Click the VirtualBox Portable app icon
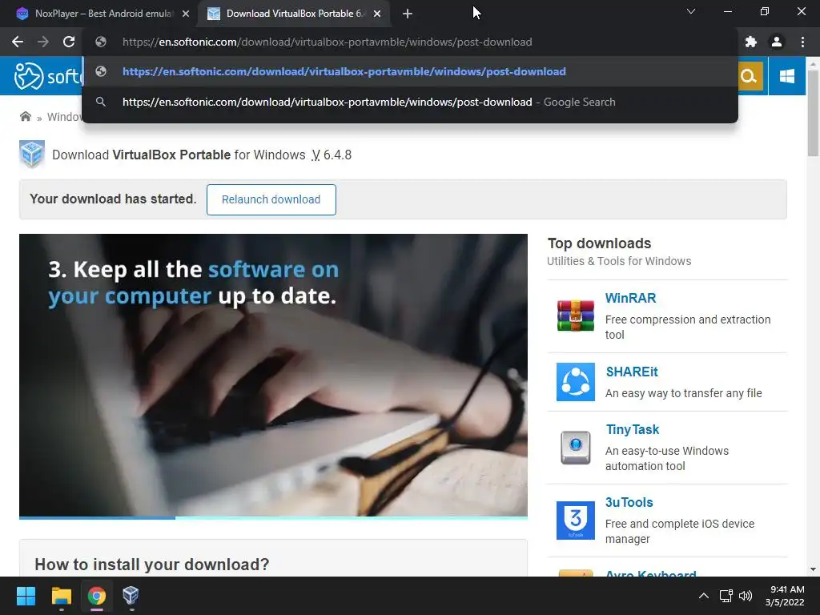This screenshot has width=820, height=615. (32, 155)
